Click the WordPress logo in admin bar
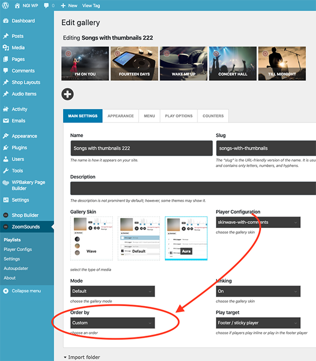Viewport: 316px width, 361px height. (x=6, y=5)
